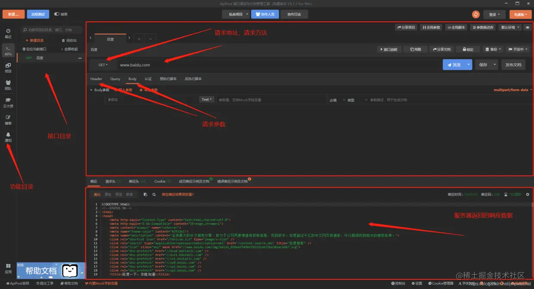Viewport: 534px width, 289px height.
Task: Click the orange 新建 button
Action: (x=13, y=14)
